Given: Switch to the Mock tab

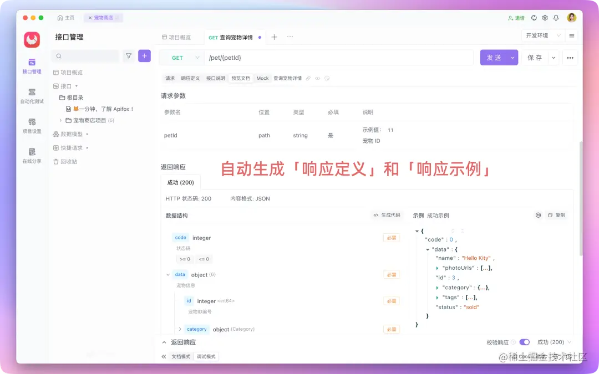Looking at the screenshot, I should point(262,78).
